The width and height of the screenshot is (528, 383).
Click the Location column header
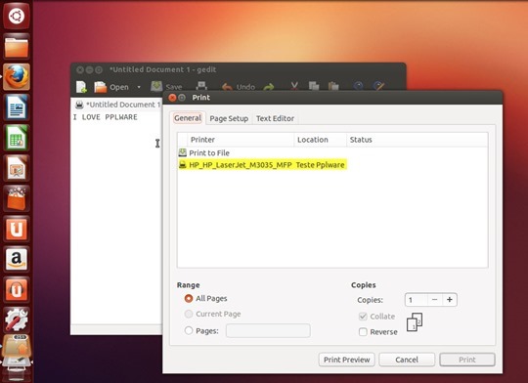(x=321, y=140)
